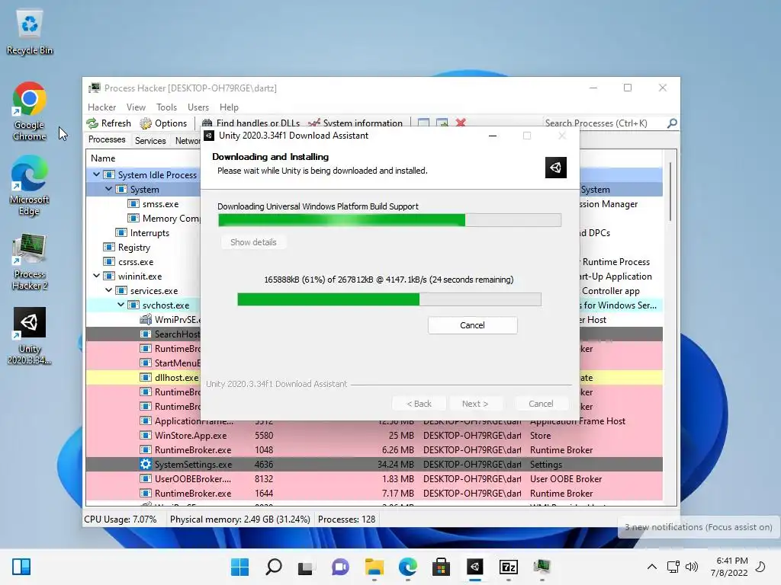Open the Chat app on the taskbar

coord(340,567)
